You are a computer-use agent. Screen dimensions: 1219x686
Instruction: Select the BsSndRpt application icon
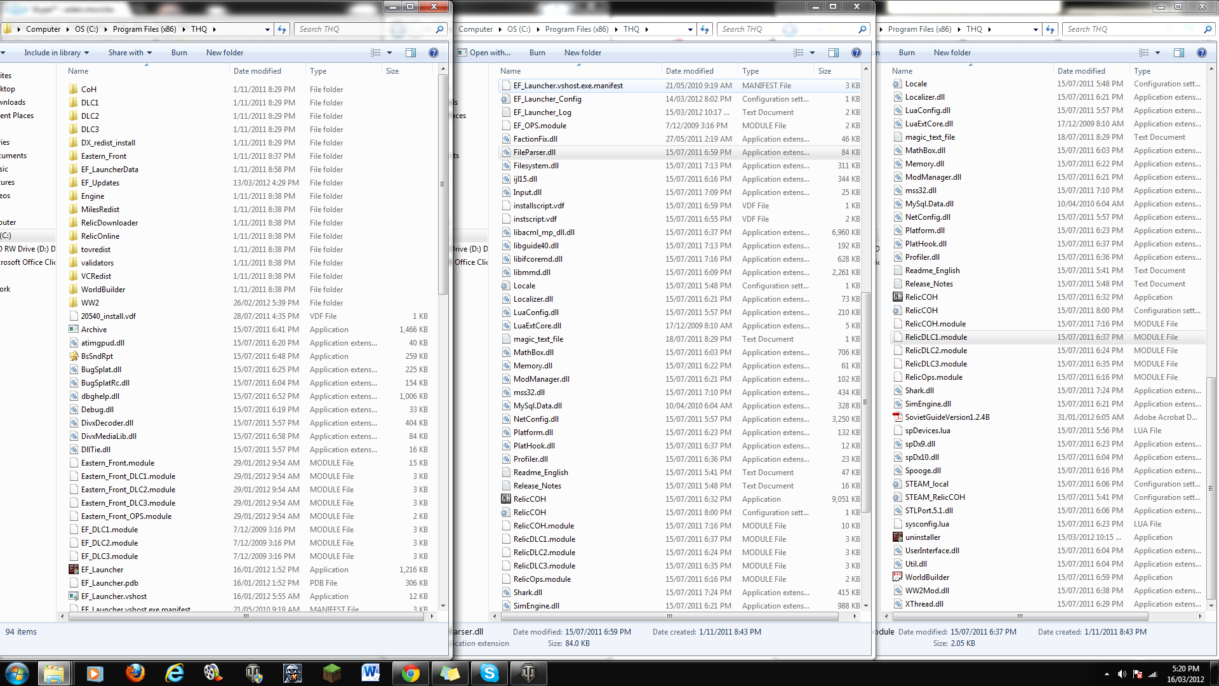click(74, 356)
